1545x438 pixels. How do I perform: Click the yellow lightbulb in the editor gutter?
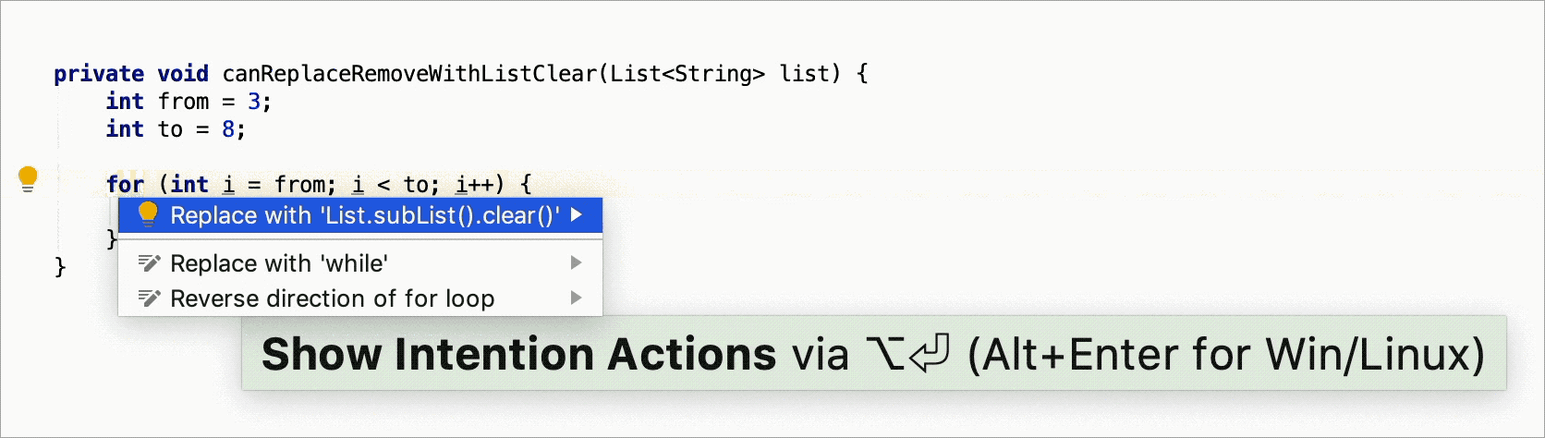coord(28,177)
